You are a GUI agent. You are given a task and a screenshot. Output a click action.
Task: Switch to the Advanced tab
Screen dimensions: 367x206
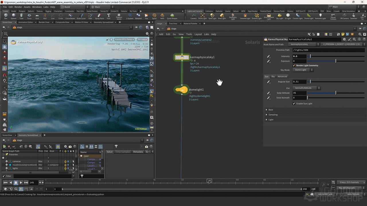[282, 76]
